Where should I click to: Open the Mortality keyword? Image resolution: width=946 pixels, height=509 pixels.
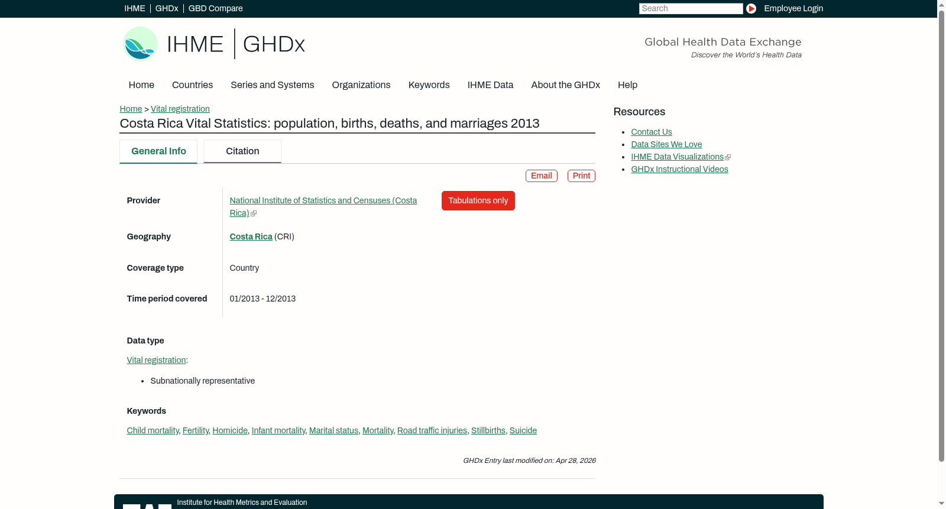(x=378, y=430)
